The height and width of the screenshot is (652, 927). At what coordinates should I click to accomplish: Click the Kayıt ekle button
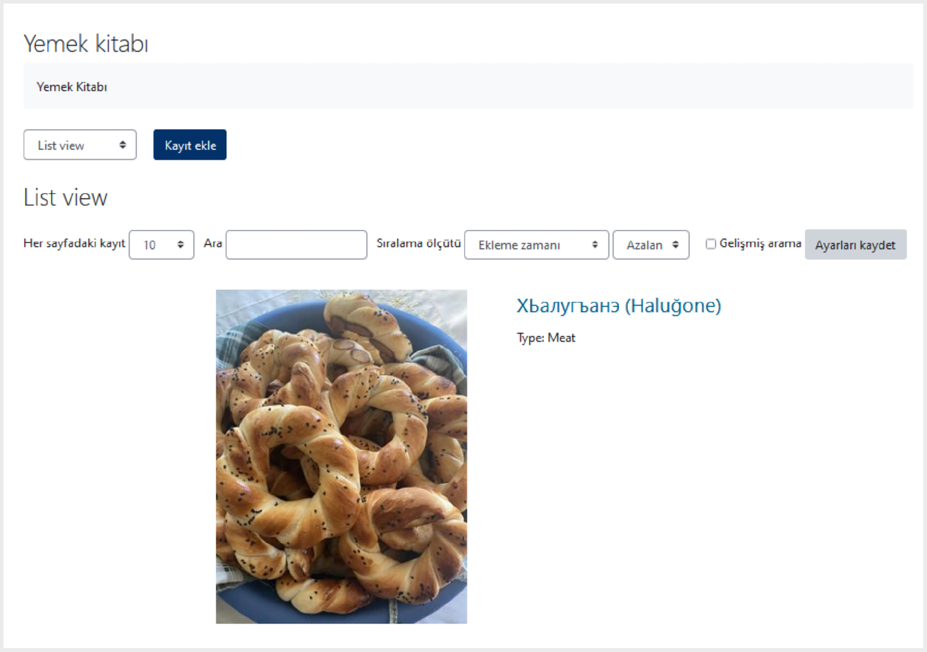point(190,145)
